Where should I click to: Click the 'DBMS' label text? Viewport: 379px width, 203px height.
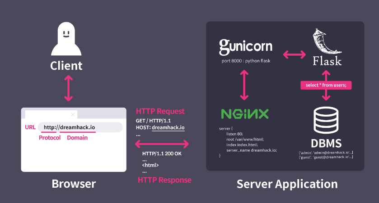click(326, 144)
